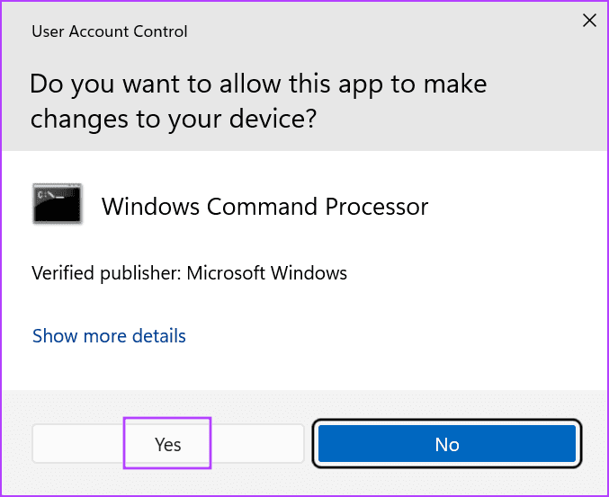This screenshot has width=609, height=497.
Task: Click the User Account Control title text
Action: point(109,31)
